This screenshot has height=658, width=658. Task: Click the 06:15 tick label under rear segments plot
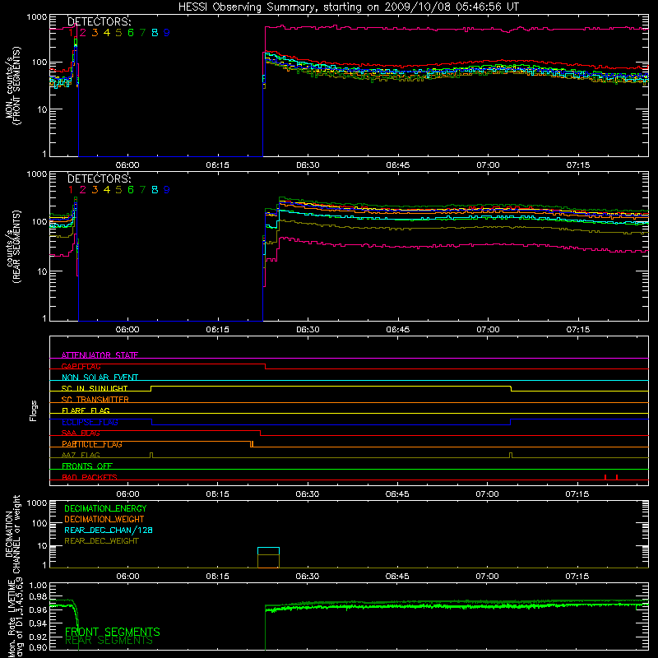(217, 330)
